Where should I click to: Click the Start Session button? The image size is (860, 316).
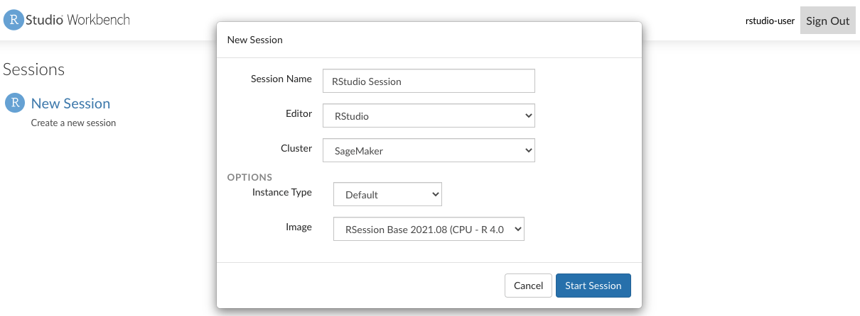pyautogui.click(x=593, y=286)
